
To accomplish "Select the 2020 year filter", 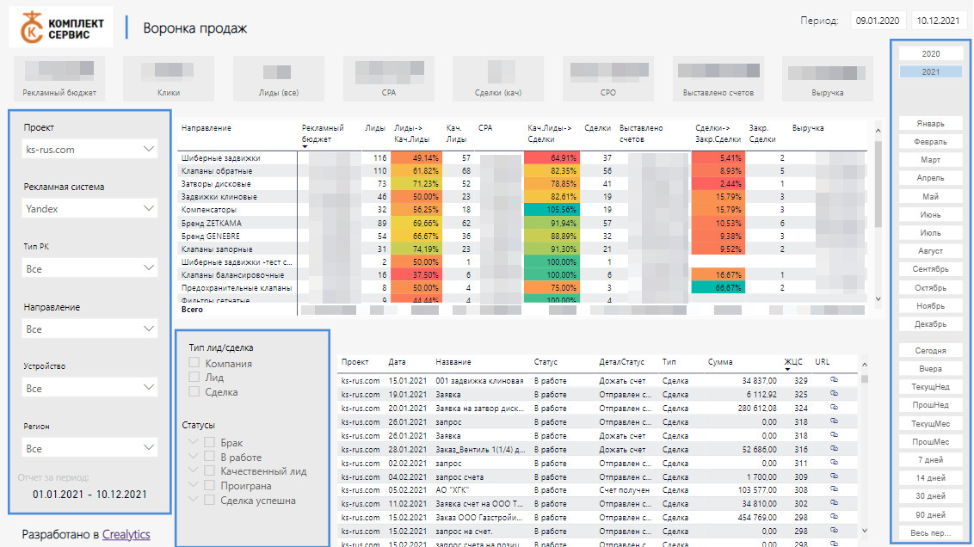I will point(930,54).
